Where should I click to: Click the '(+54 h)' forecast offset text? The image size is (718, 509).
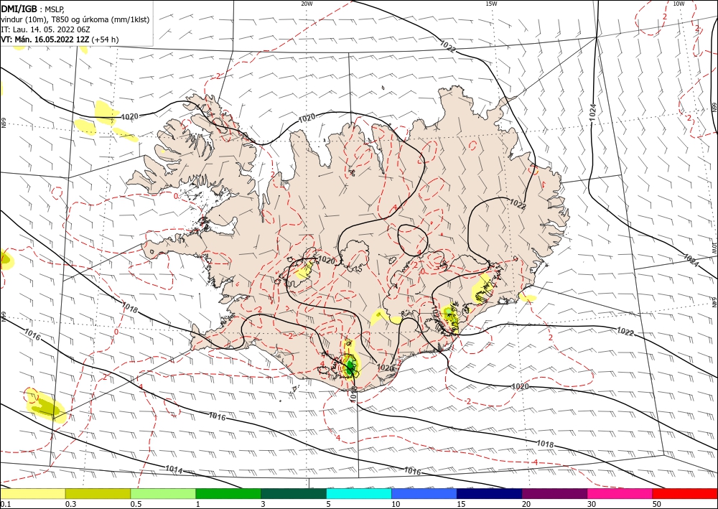105,39
